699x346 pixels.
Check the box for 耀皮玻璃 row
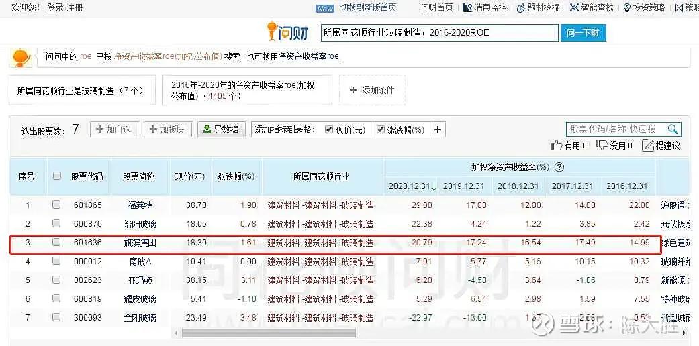click(x=56, y=298)
